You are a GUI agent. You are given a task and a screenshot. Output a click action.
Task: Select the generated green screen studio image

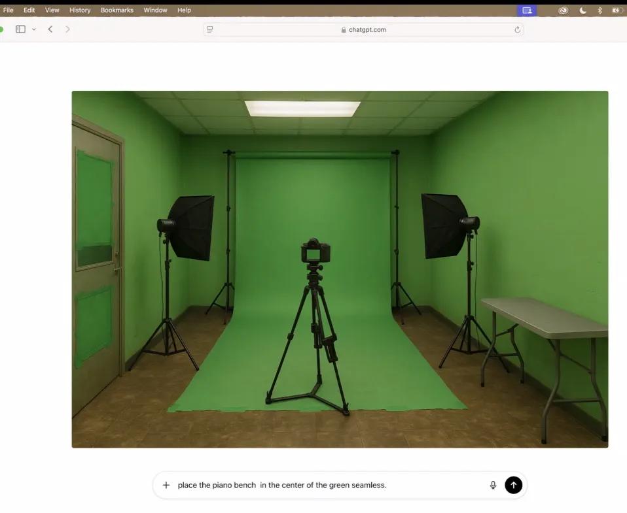[x=340, y=269]
